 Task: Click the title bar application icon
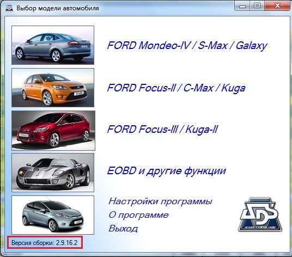(x=9, y=8)
